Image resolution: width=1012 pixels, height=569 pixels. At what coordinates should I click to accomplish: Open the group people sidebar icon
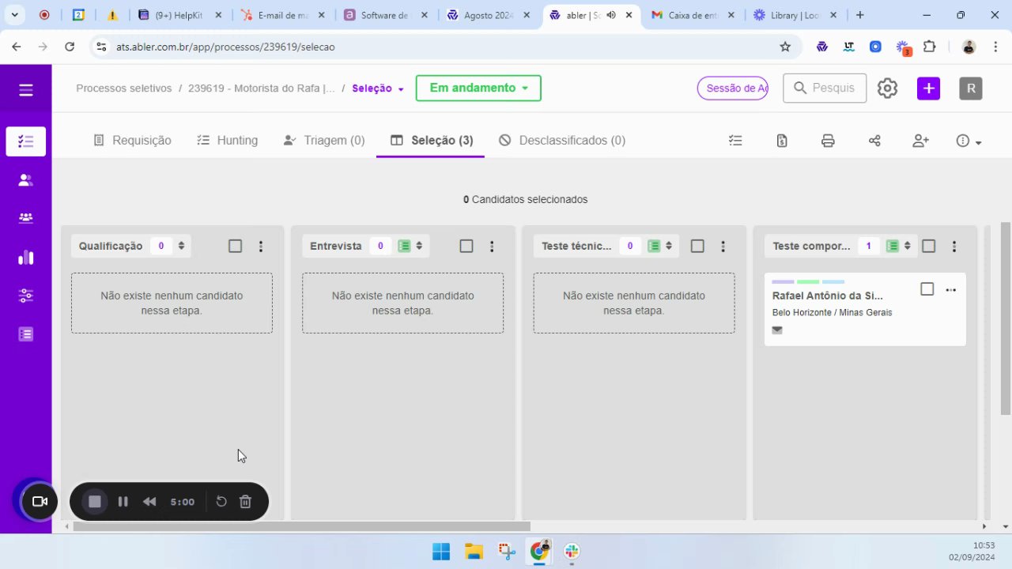tap(26, 218)
